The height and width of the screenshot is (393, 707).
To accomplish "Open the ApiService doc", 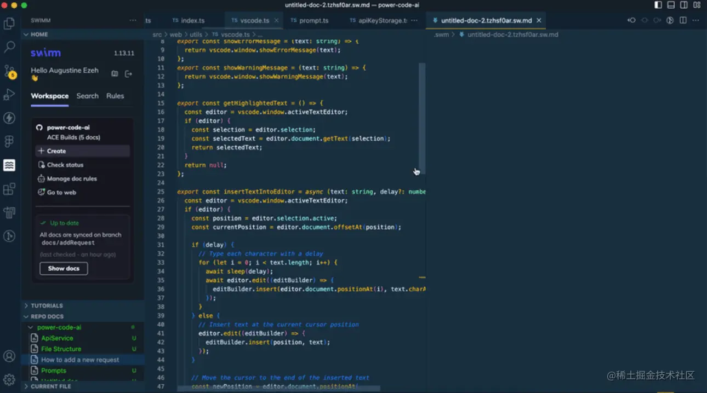I will click(82, 338).
